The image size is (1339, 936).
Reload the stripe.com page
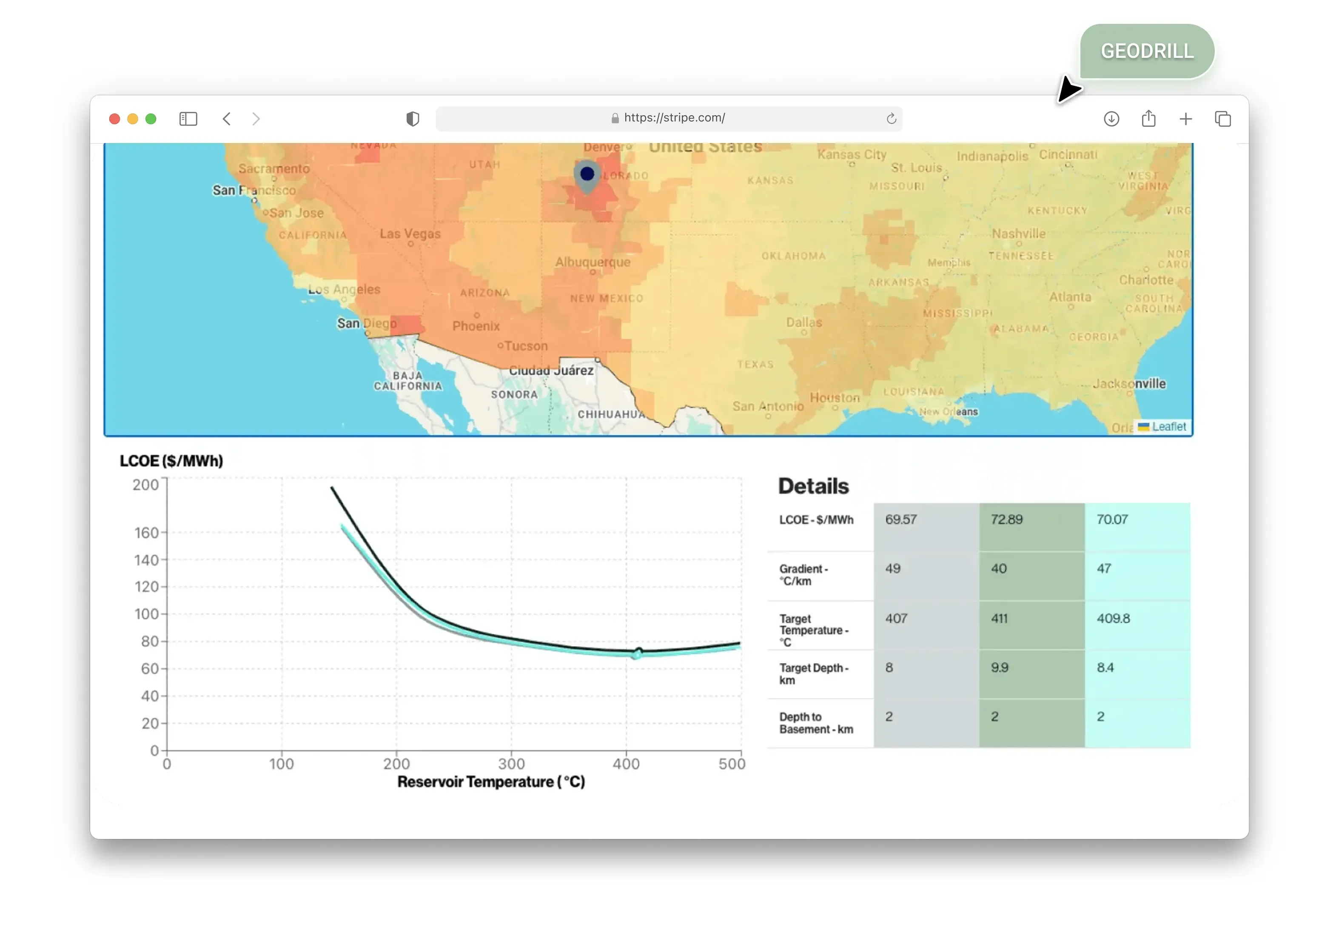coord(891,118)
